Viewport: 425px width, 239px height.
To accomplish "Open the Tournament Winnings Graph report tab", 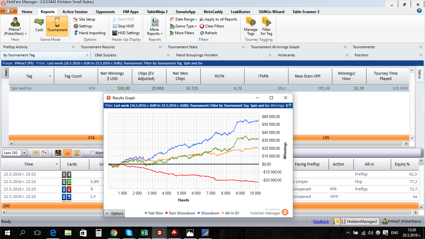I will (275, 47).
